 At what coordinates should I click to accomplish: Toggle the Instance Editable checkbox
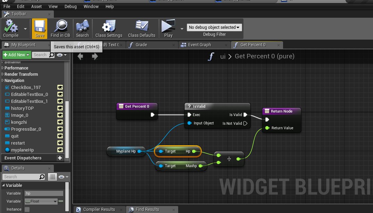click(x=27, y=210)
